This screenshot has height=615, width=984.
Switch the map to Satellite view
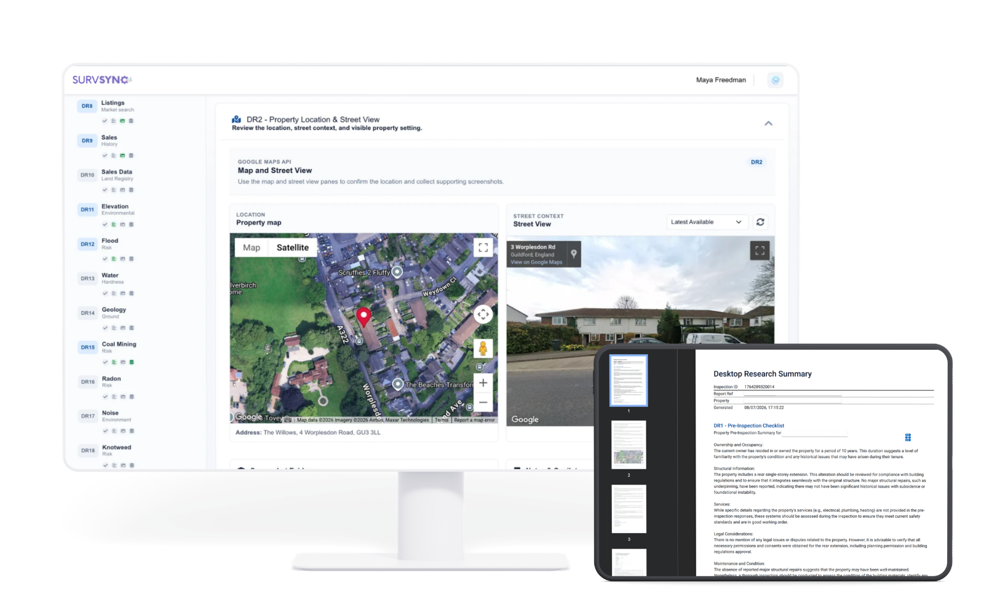(293, 248)
